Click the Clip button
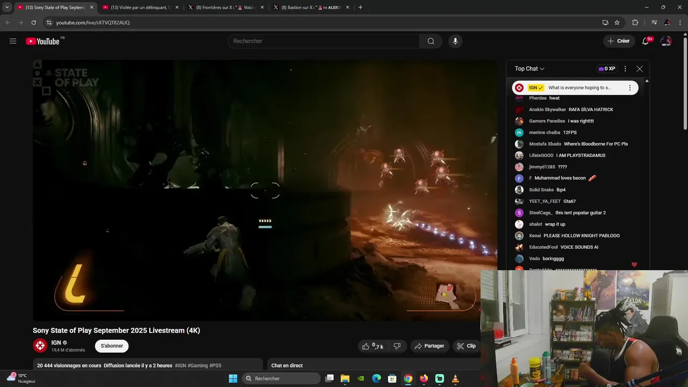The image size is (688, 387). [467, 346]
